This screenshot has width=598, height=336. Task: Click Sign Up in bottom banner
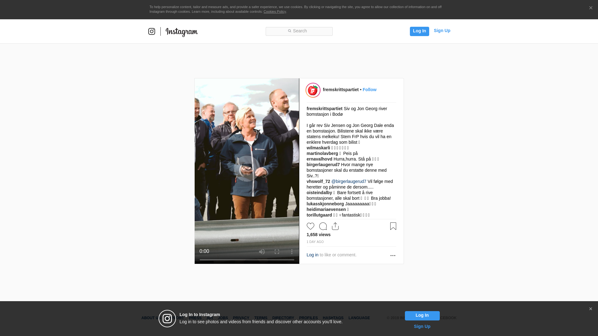[x=422, y=326]
